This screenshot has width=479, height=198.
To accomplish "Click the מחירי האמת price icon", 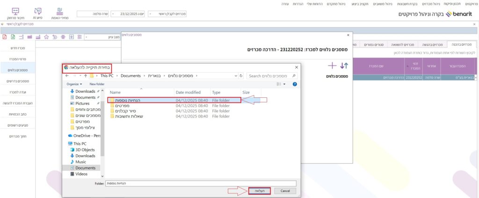I will point(59,12).
